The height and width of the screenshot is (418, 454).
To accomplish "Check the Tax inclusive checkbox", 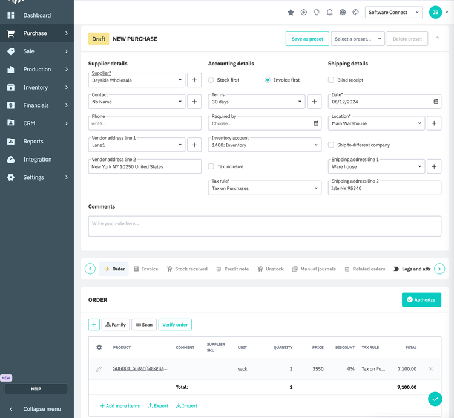I will [211, 166].
